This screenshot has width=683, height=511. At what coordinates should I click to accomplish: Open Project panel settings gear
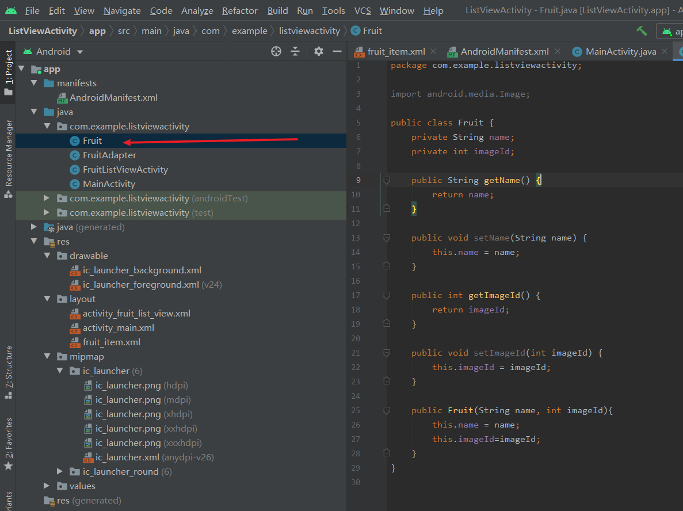point(319,51)
